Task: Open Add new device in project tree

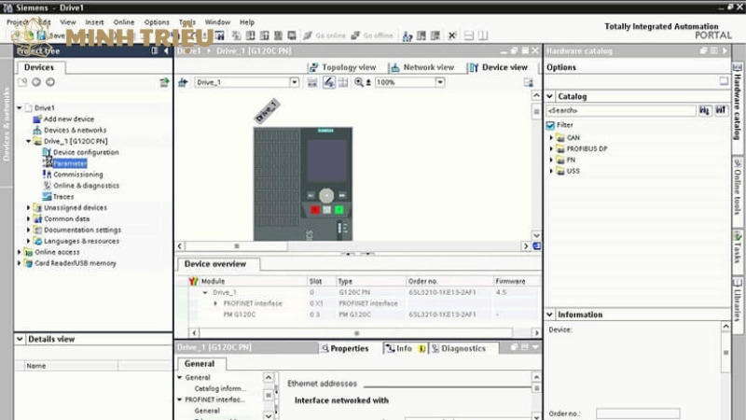Action: [x=68, y=119]
